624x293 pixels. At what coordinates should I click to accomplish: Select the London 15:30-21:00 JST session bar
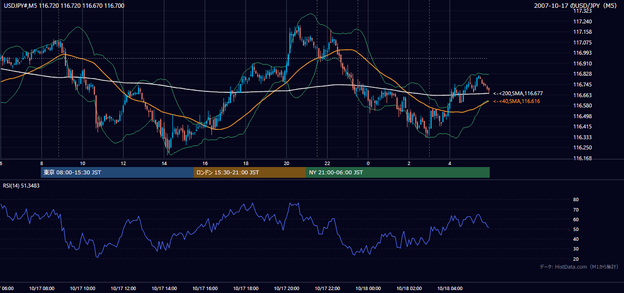pyautogui.click(x=250, y=172)
